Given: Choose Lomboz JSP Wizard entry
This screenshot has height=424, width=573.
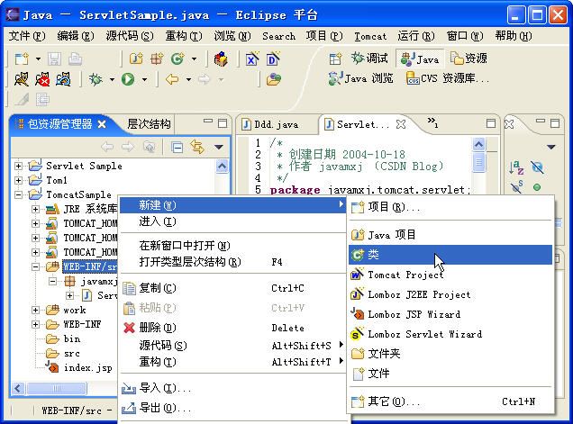Looking at the screenshot, I should click(x=450, y=314).
